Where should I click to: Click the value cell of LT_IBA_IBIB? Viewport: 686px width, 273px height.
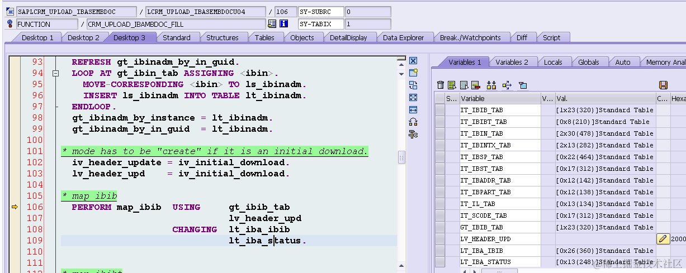coord(605,251)
